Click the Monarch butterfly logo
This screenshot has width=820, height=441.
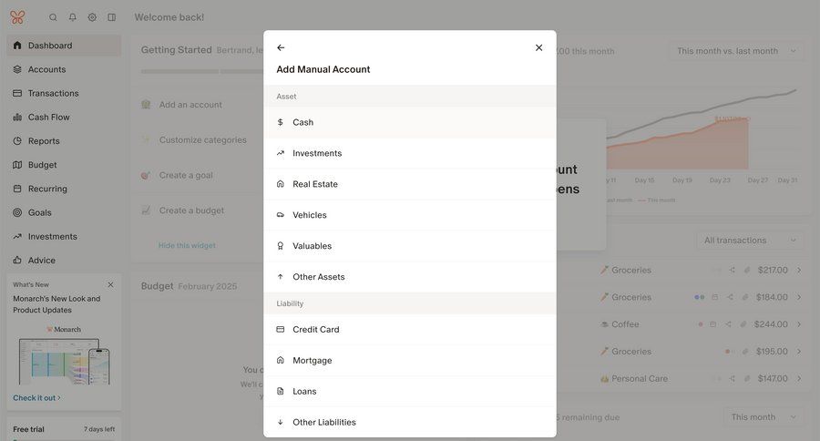pyautogui.click(x=17, y=17)
